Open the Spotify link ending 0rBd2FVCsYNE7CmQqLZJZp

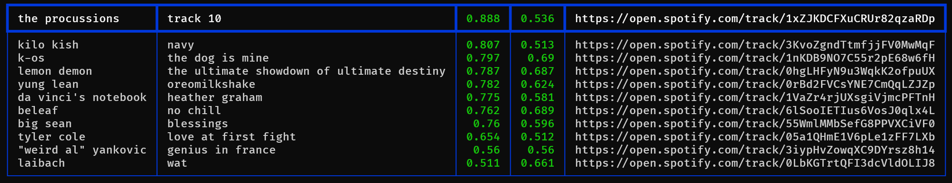[755, 84]
